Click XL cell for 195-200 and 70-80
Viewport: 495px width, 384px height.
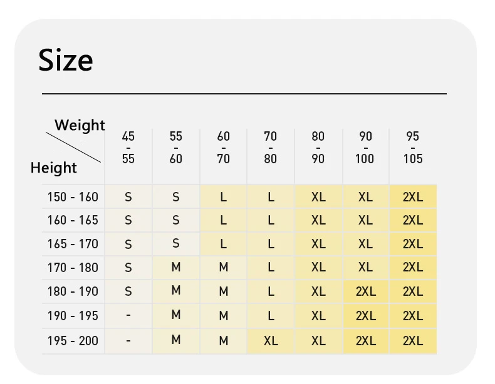(271, 341)
